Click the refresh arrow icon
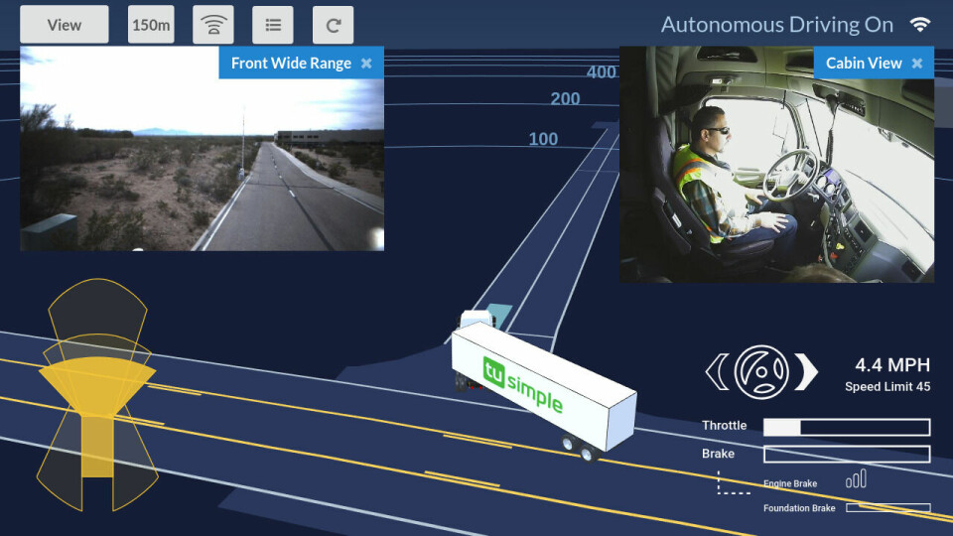Image resolution: width=953 pixels, height=536 pixels. click(x=333, y=25)
